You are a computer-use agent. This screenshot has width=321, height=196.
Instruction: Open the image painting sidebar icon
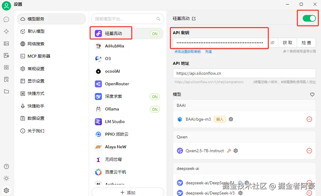tap(6, 44)
